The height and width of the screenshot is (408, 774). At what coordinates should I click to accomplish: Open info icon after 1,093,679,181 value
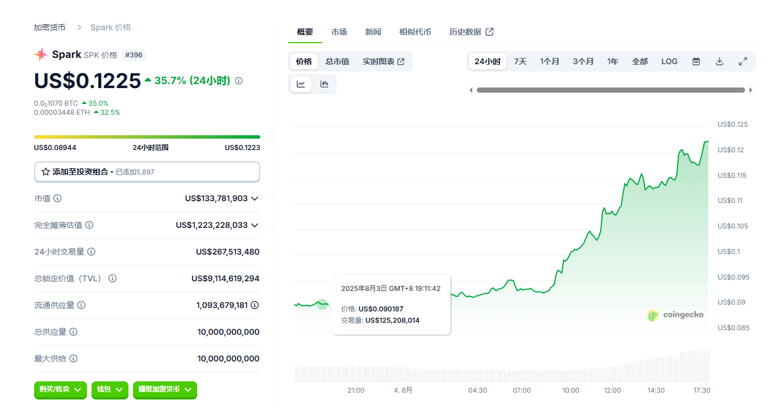(255, 305)
